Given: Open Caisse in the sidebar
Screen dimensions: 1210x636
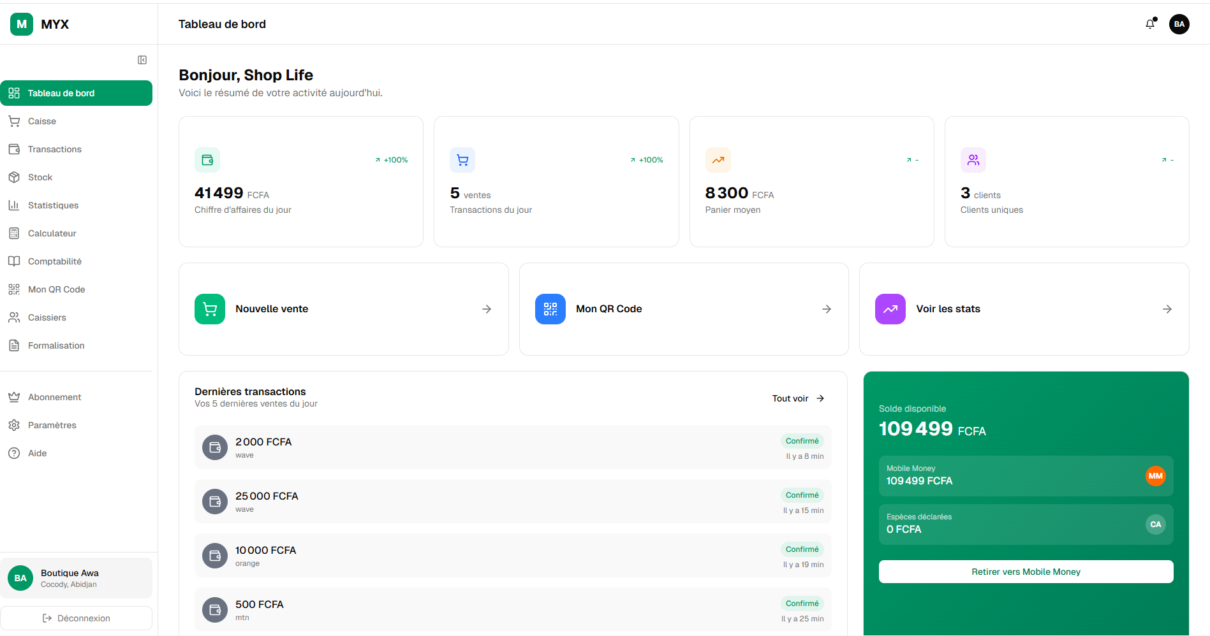Looking at the screenshot, I should (x=42, y=121).
